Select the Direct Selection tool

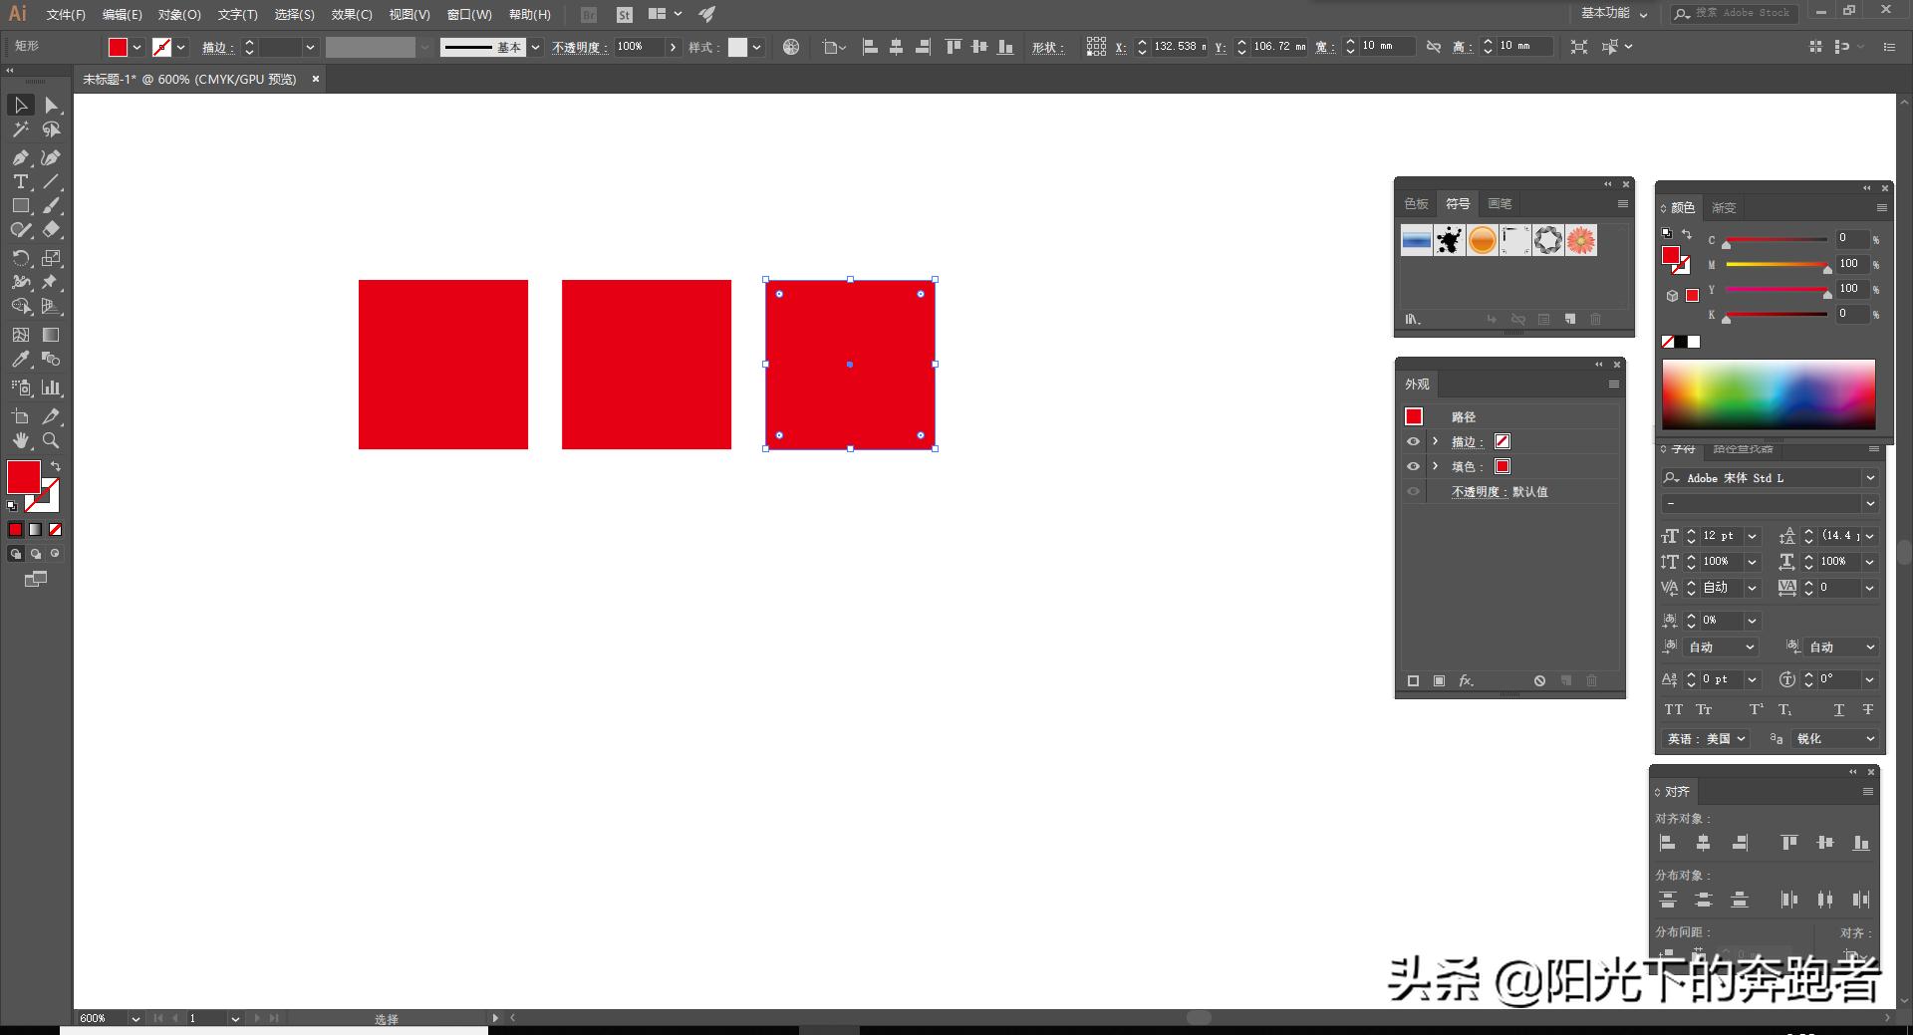(x=51, y=106)
